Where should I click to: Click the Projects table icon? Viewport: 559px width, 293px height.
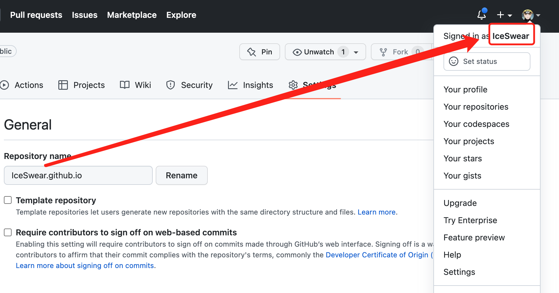tap(63, 85)
